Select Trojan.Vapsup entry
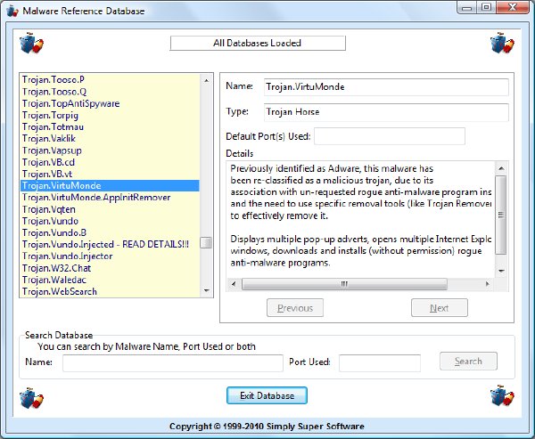This screenshot has width=535, height=439. (x=110, y=150)
